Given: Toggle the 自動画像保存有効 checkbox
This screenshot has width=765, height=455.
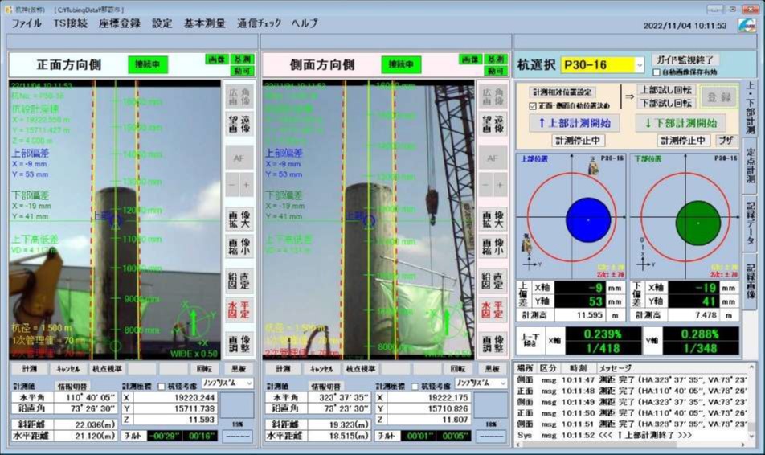Looking at the screenshot, I should (657, 72).
